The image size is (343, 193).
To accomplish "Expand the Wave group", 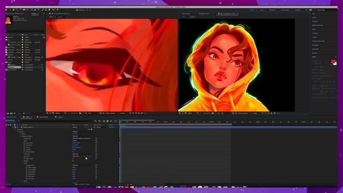I will click(x=22, y=181).
